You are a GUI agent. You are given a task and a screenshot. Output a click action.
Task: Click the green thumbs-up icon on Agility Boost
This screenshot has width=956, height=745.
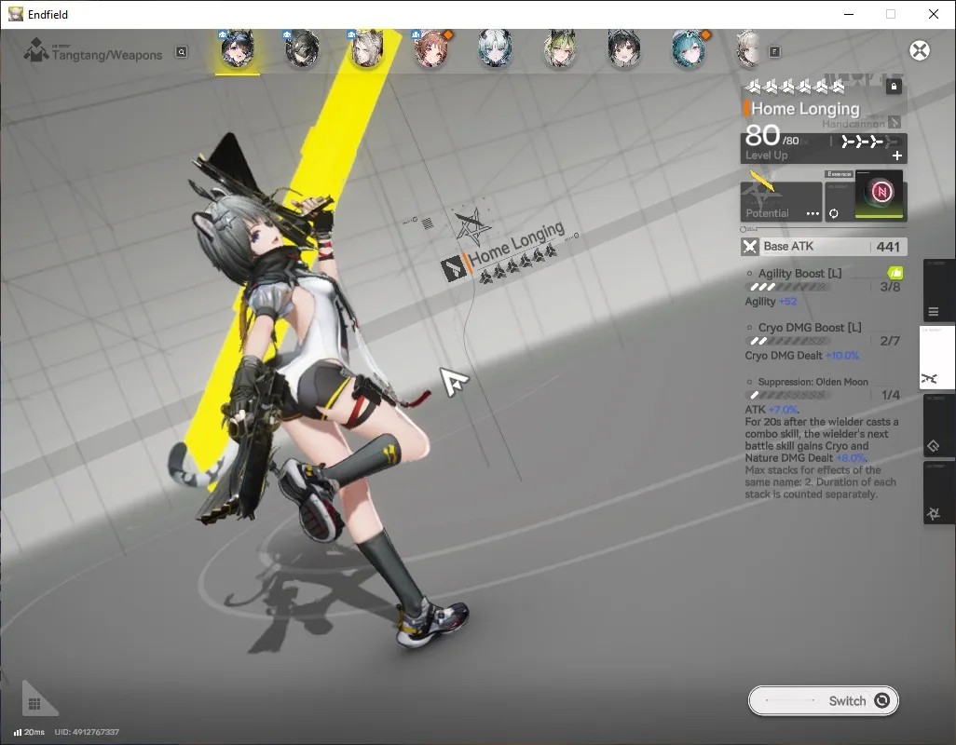tap(895, 272)
